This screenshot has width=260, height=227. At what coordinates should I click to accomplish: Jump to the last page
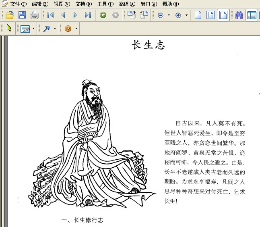tap(88, 15)
